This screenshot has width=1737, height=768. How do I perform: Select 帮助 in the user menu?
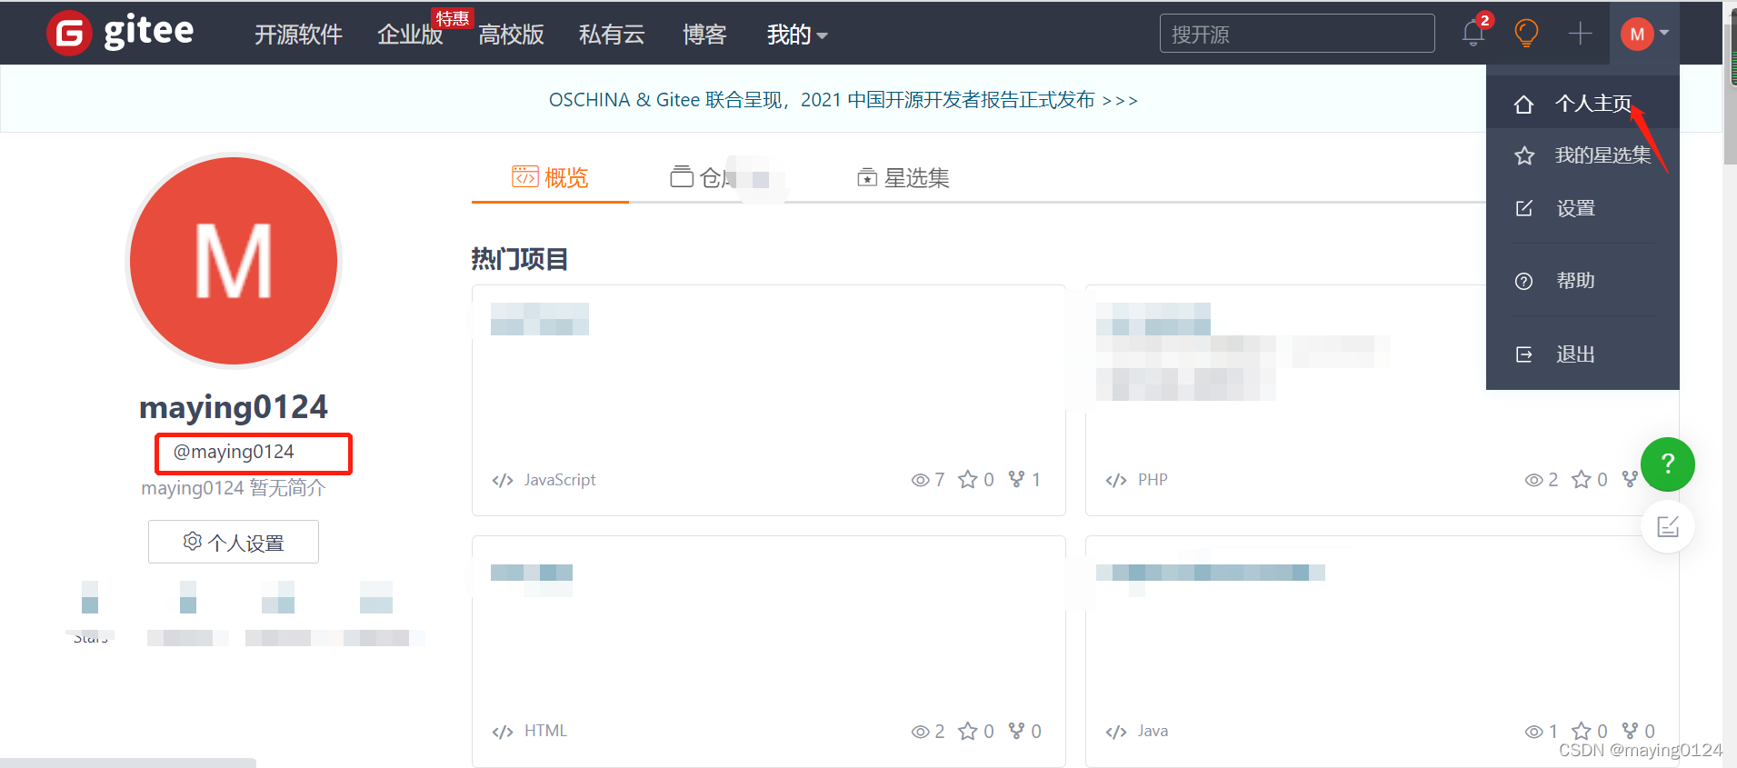[x=1582, y=281]
